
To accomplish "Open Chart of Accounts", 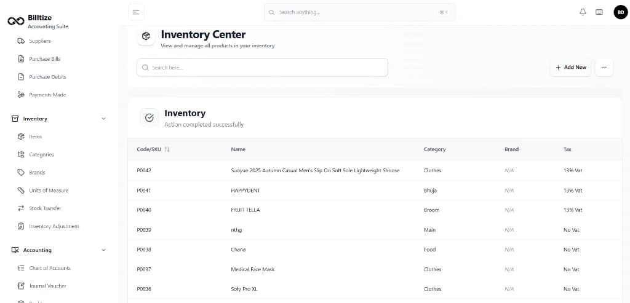I will pyautogui.click(x=50, y=268).
